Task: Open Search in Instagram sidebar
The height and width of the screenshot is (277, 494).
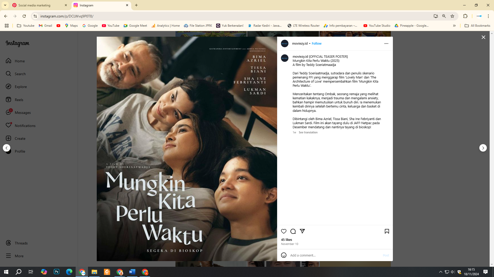Action: pyautogui.click(x=16, y=74)
